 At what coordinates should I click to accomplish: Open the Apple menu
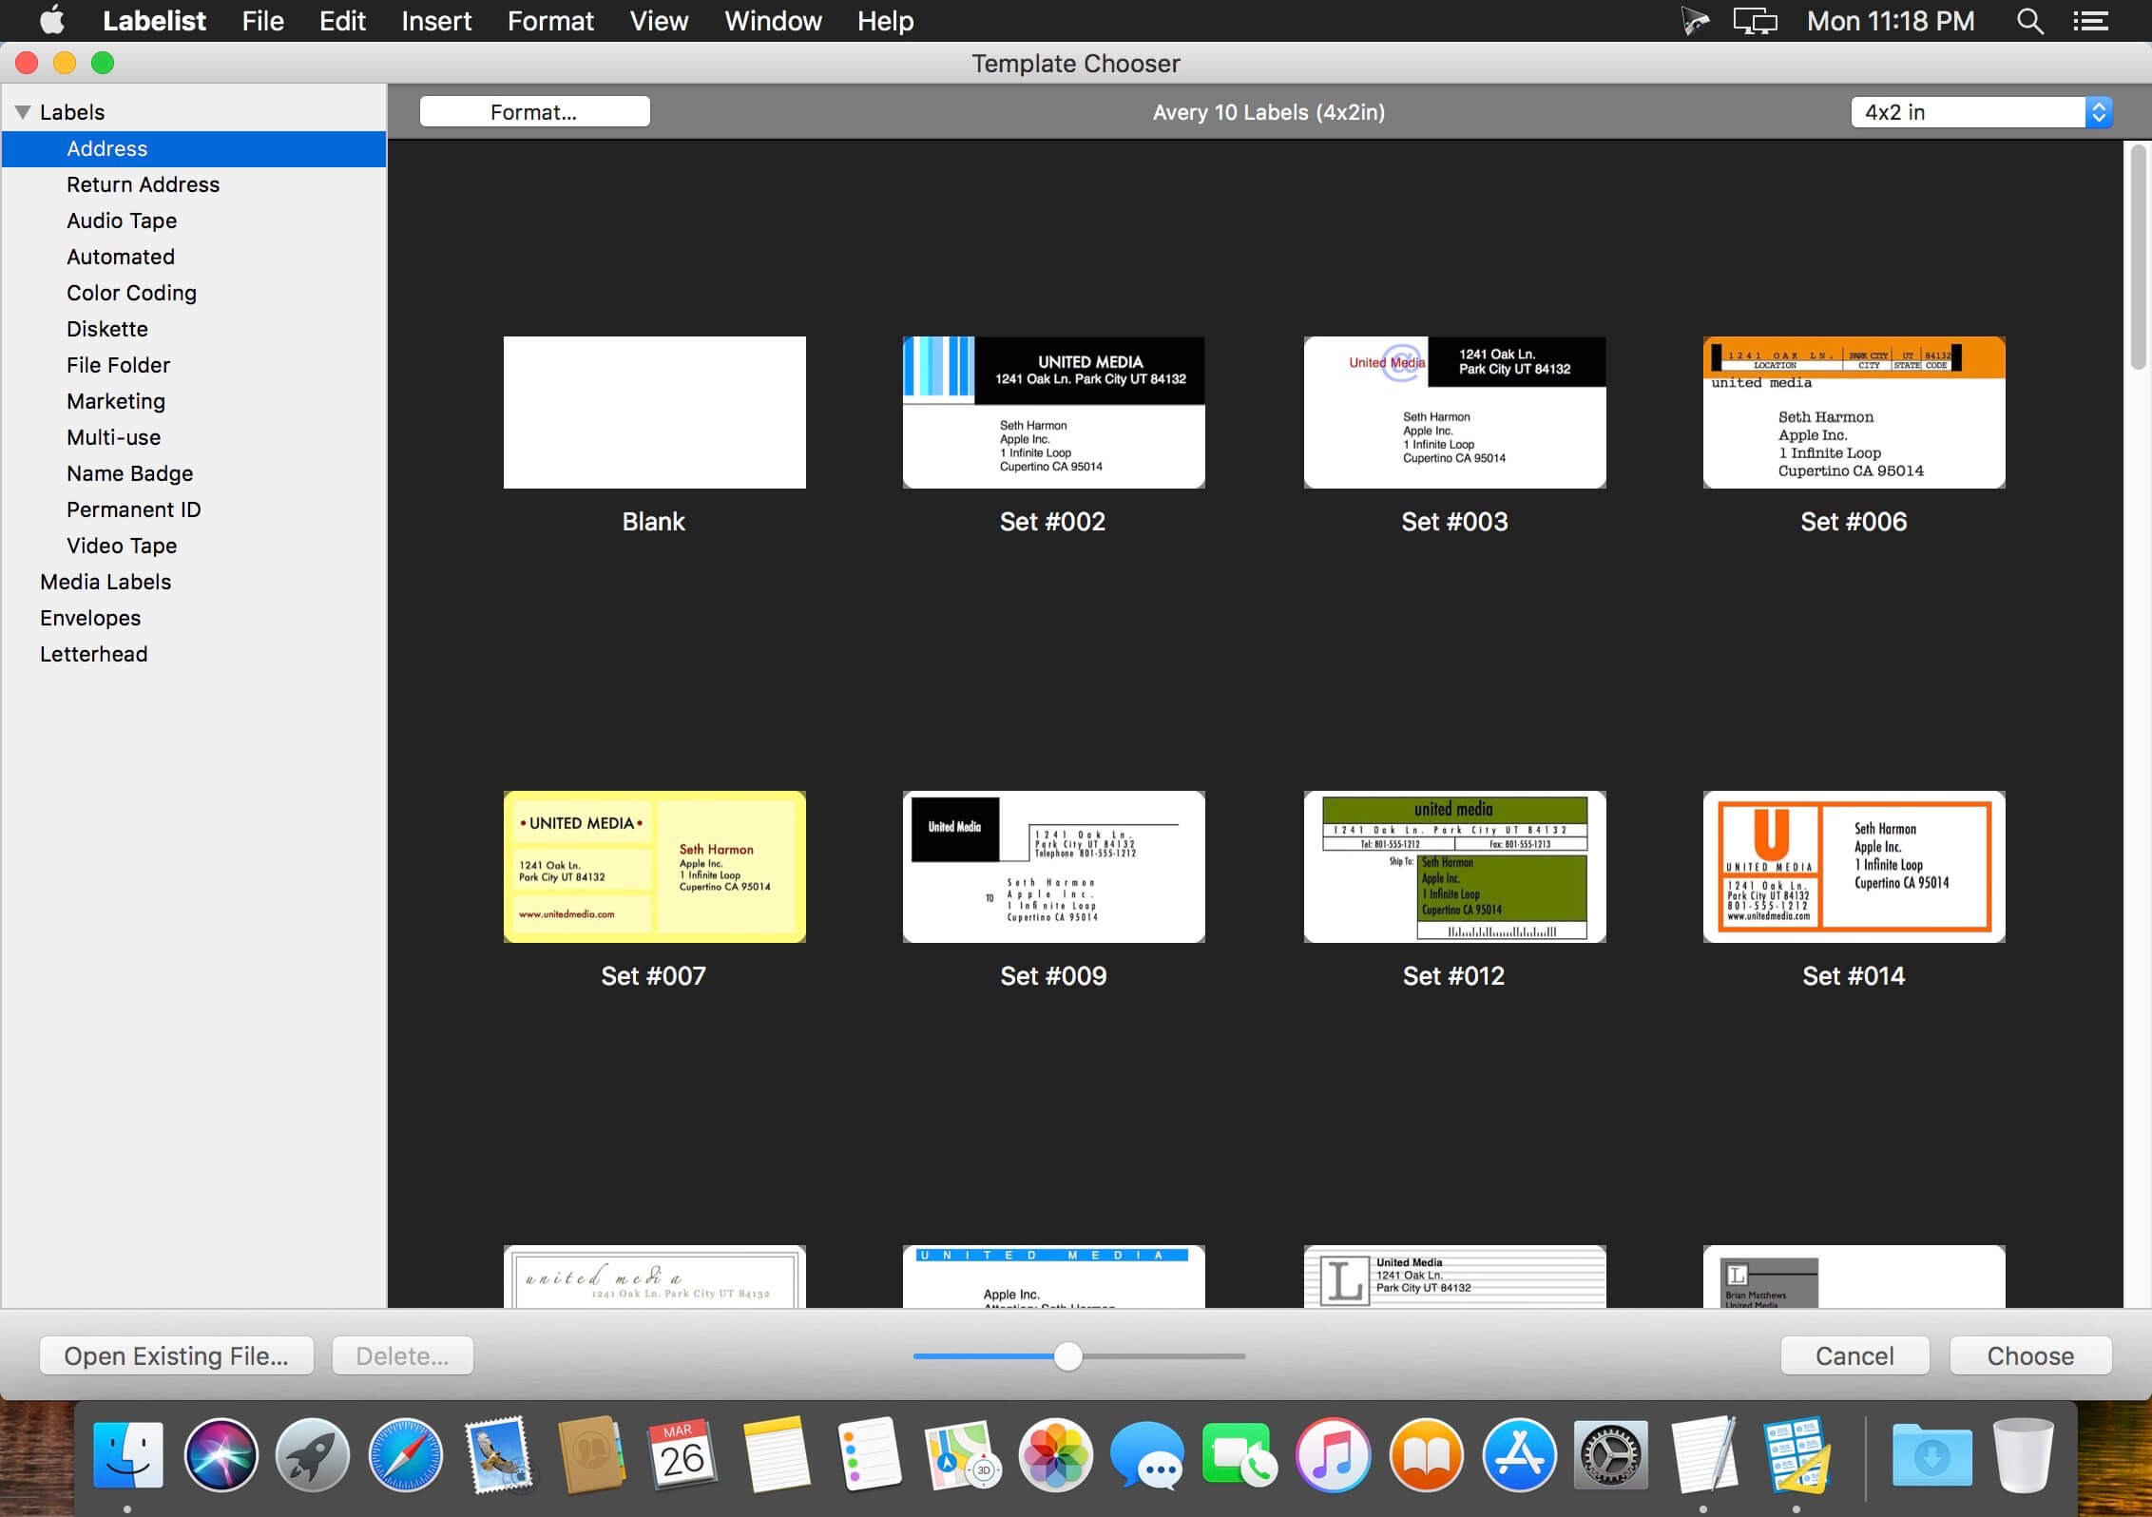(52, 20)
